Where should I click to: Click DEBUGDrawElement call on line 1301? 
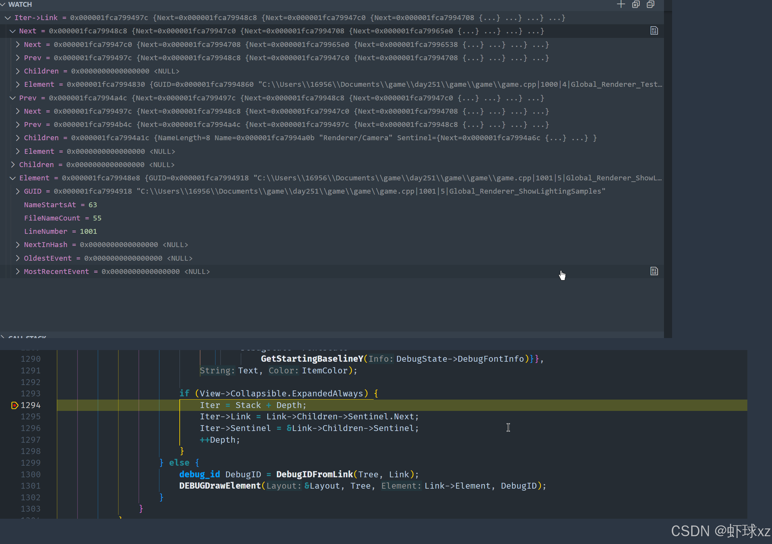220,486
